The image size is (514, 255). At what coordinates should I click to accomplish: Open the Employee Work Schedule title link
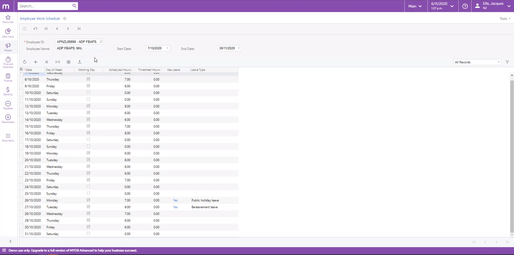[40, 19]
